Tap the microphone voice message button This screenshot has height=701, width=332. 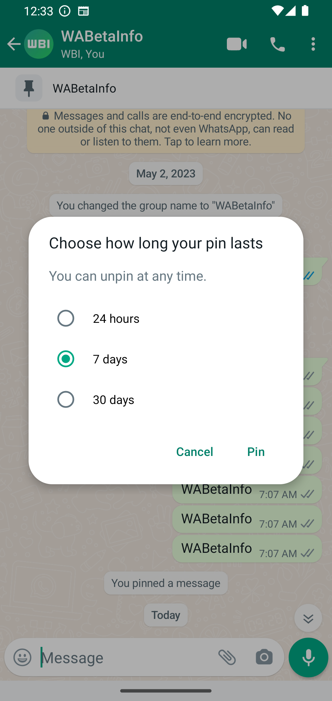click(308, 657)
